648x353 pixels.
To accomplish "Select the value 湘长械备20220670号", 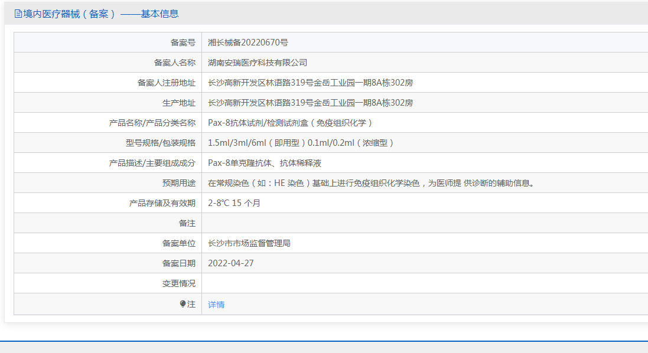I will pyautogui.click(x=248, y=43).
